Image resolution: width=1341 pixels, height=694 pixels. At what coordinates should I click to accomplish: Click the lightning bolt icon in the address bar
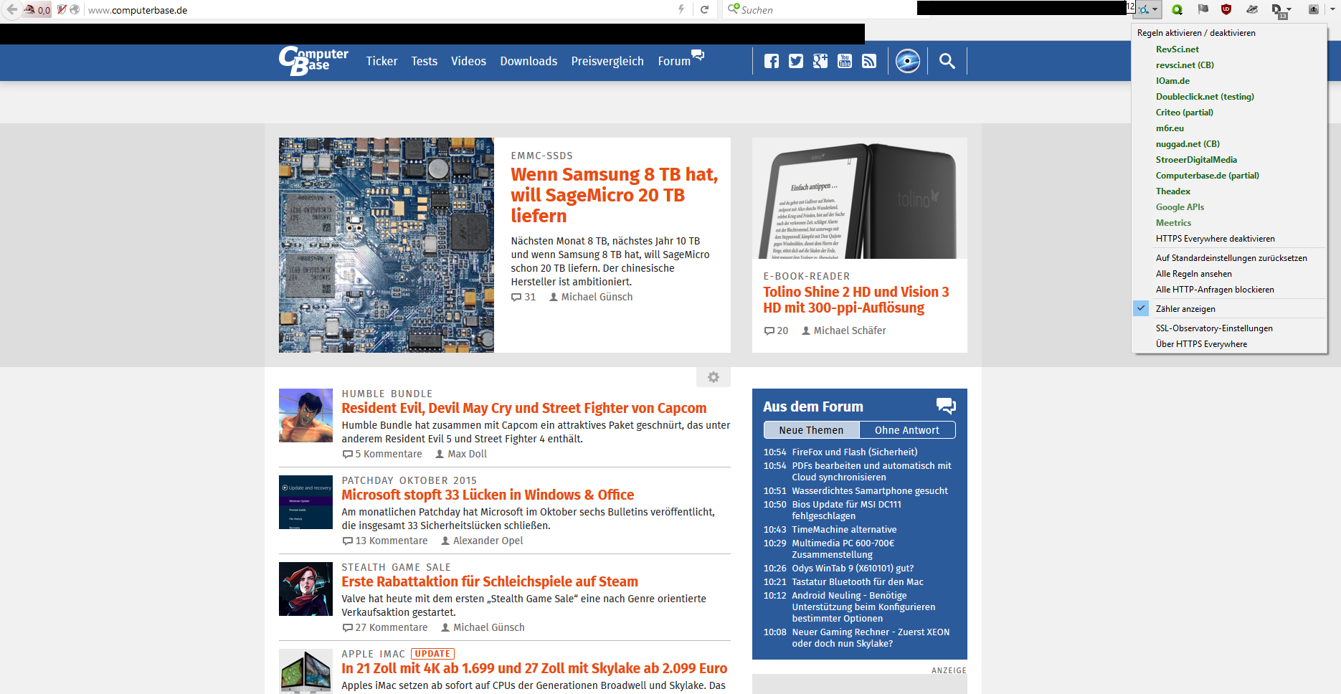(681, 9)
